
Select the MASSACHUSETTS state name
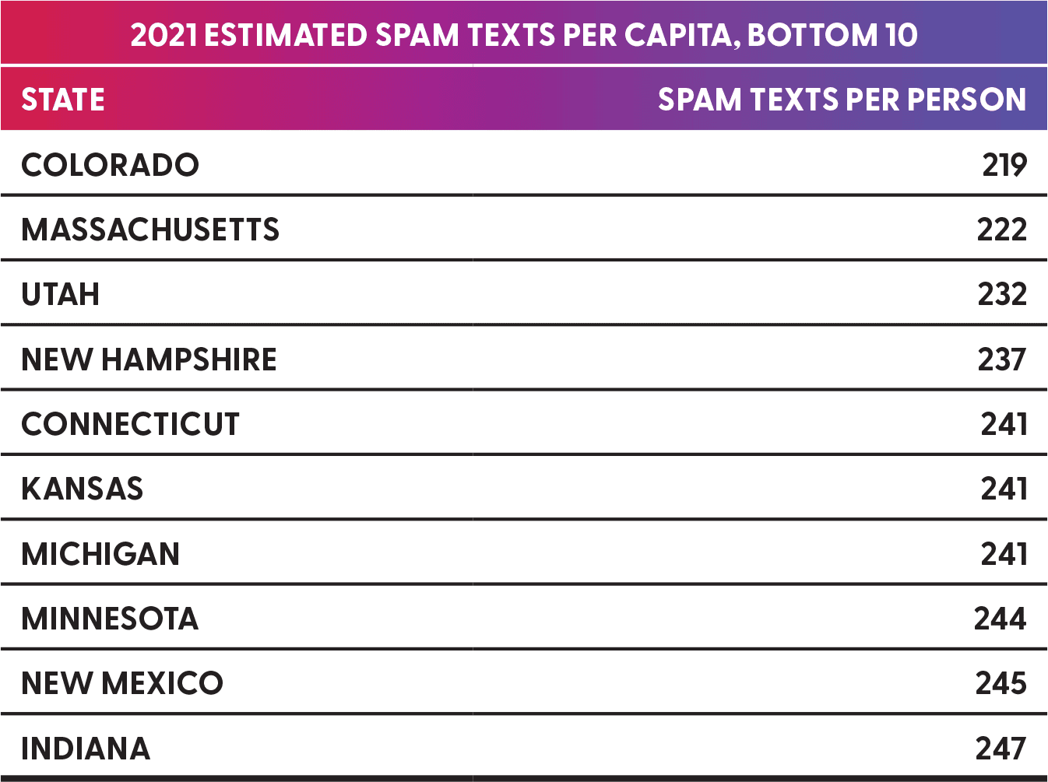coord(150,230)
